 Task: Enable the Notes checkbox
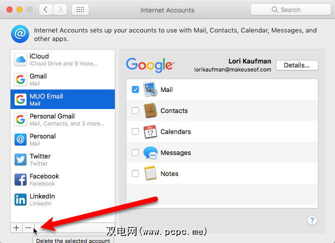[x=135, y=173]
